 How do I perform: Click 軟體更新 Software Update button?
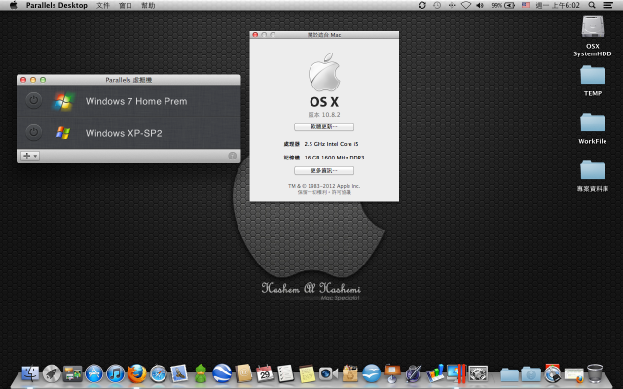324,126
